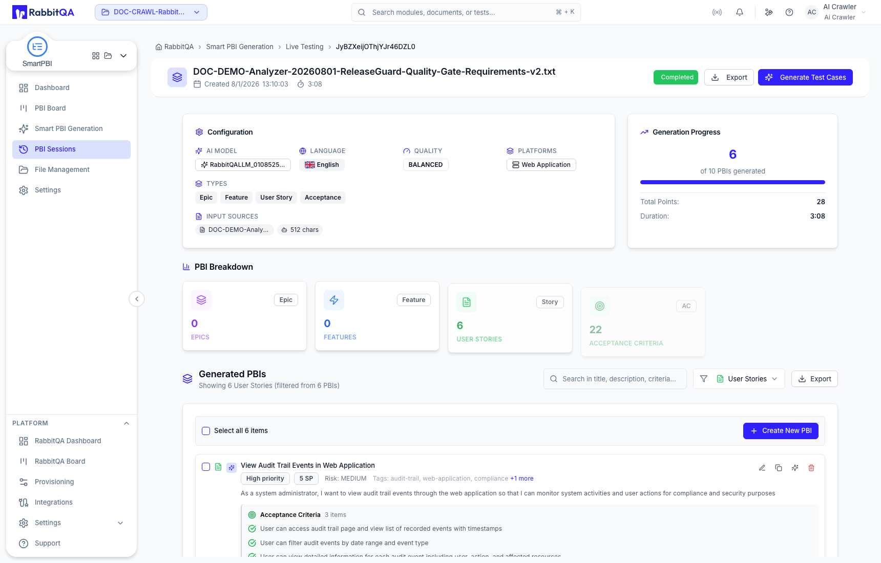Open PBI Board in sidebar

tap(72, 109)
